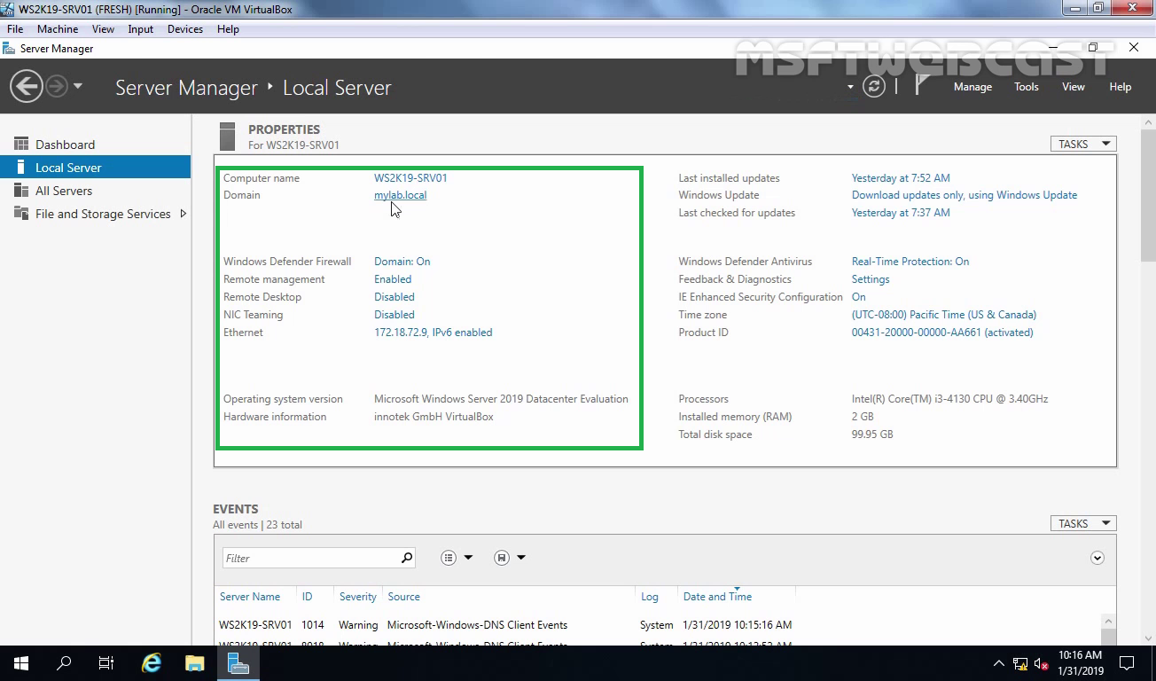1156x681 pixels.
Task: Click Real-Time Protection: On link
Action: click(910, 262)
